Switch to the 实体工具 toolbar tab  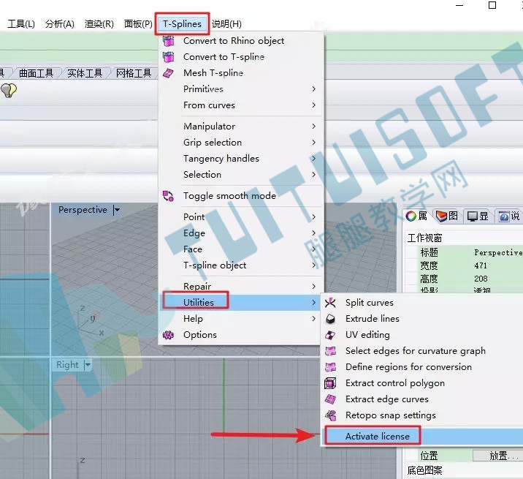(x=85, y=73)
